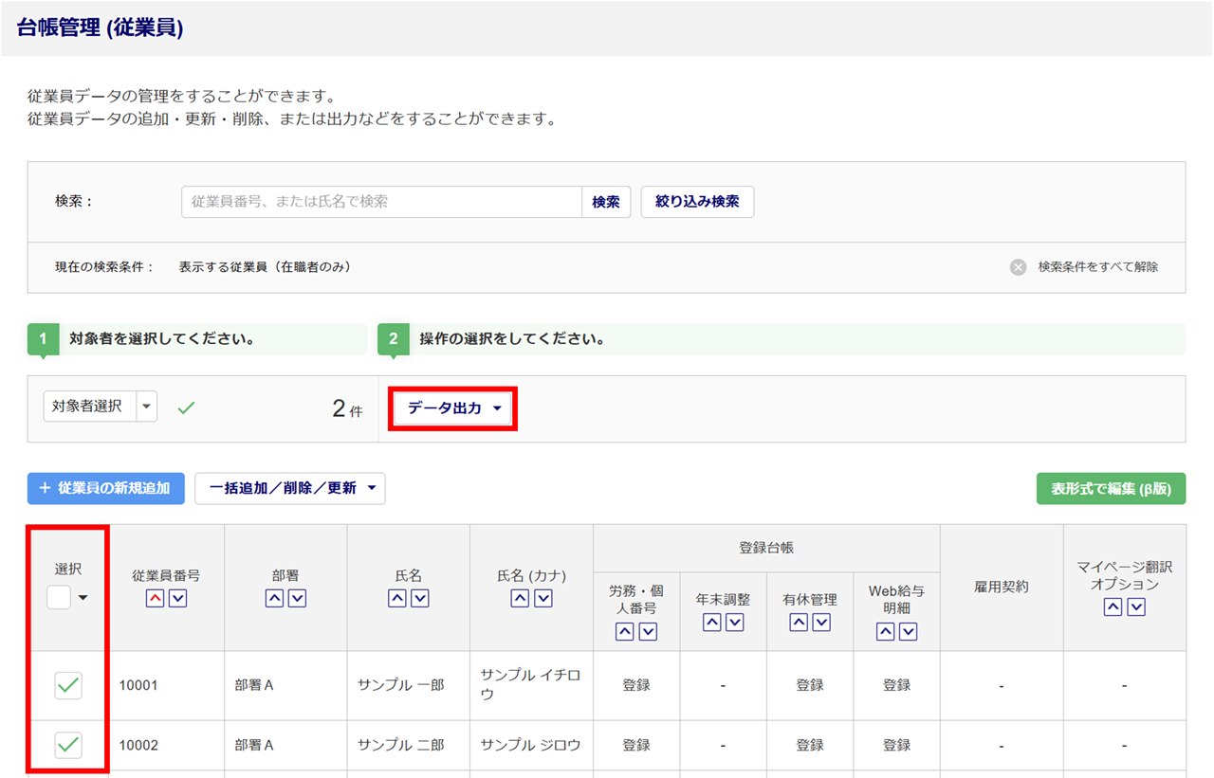This screenshot has width=1214, height=778.
Task: Expand the 対象者選択 dropdown
Action: (x=146, y=407)
